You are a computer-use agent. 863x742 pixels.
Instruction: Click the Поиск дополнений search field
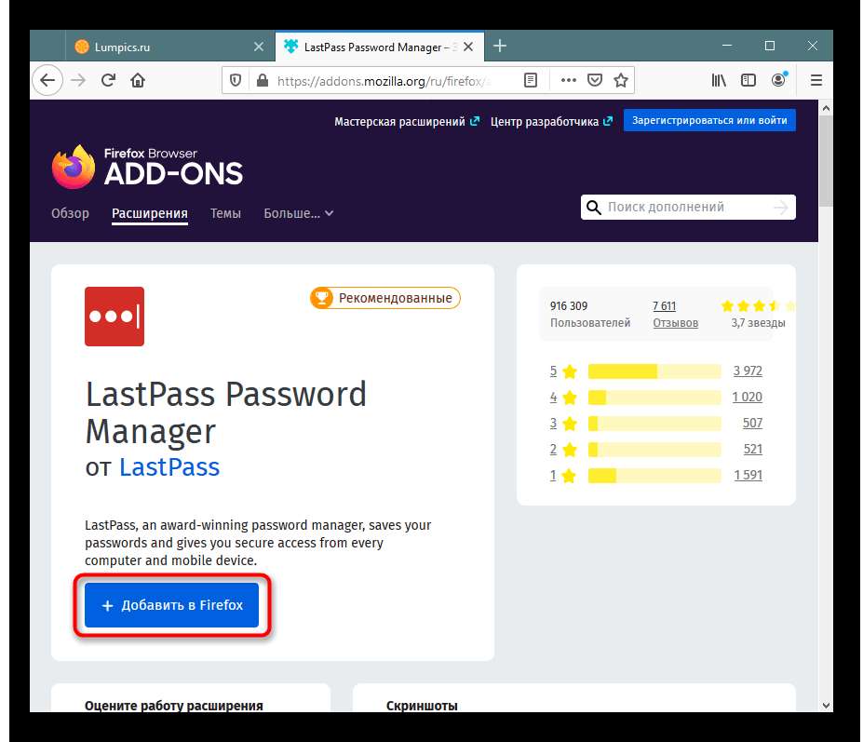coord(680,207)
